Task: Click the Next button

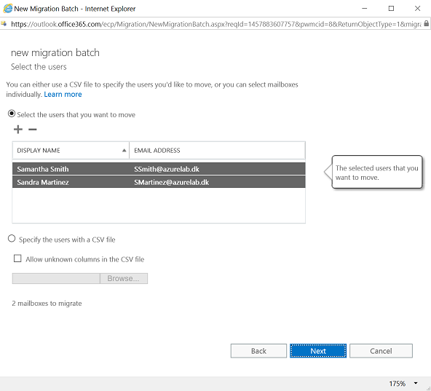Action: (318, 351)
